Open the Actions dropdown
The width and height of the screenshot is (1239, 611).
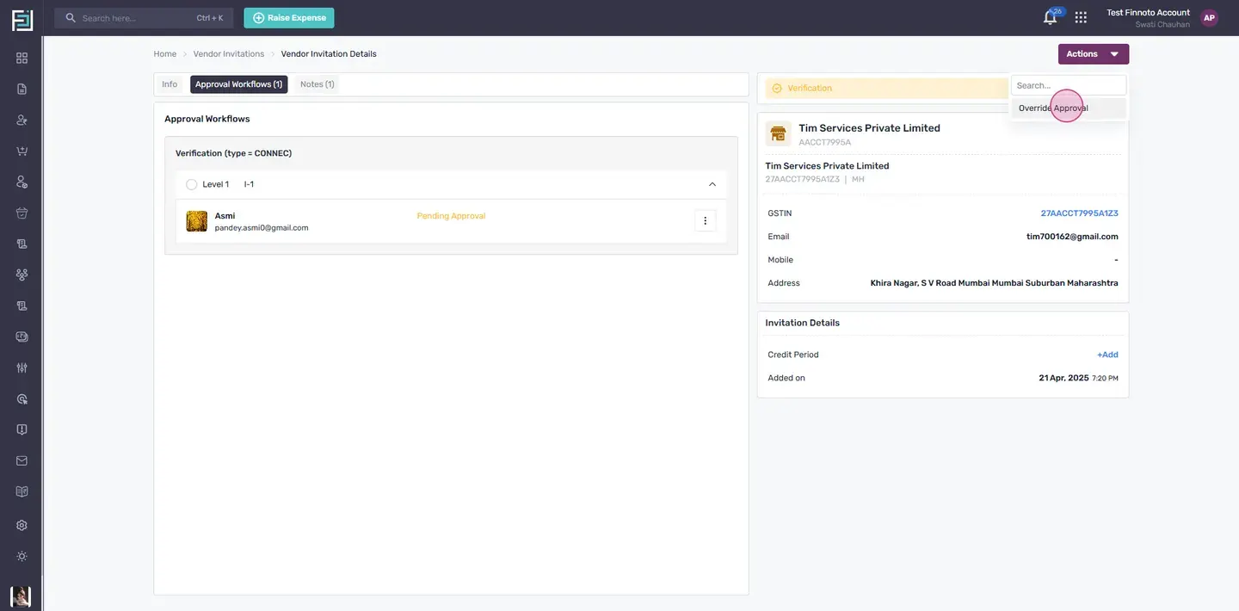(x=1093, y=53)
